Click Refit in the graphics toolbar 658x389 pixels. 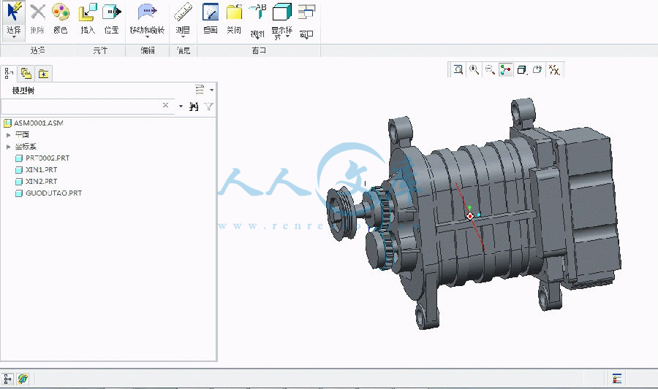click(x=458, y=69)
